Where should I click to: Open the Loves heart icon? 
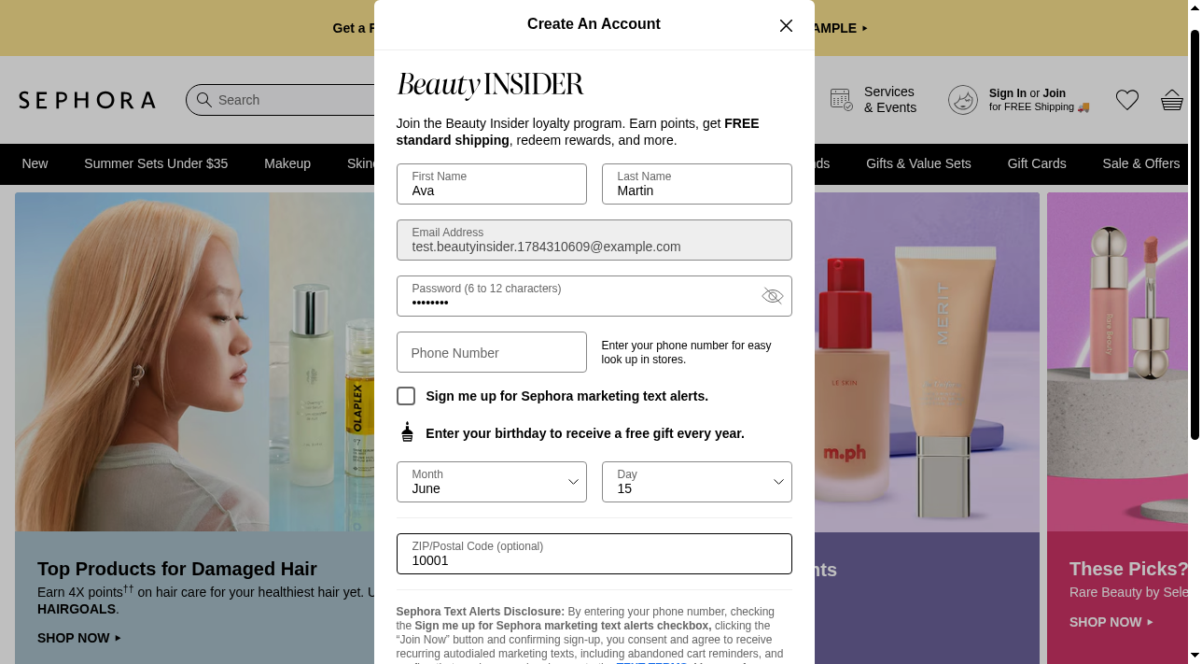[x=1127, y=100]
